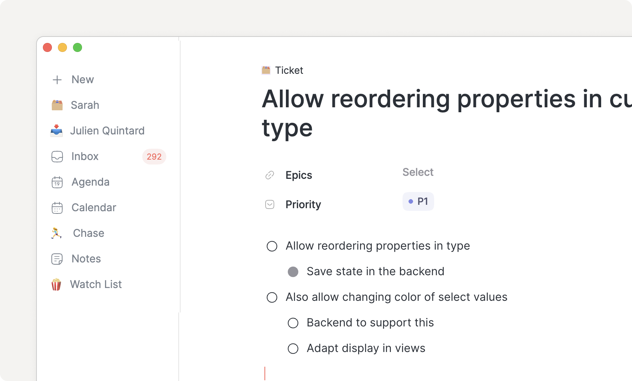
Task: Click the Notes page icon
Action: click(57, 259)
